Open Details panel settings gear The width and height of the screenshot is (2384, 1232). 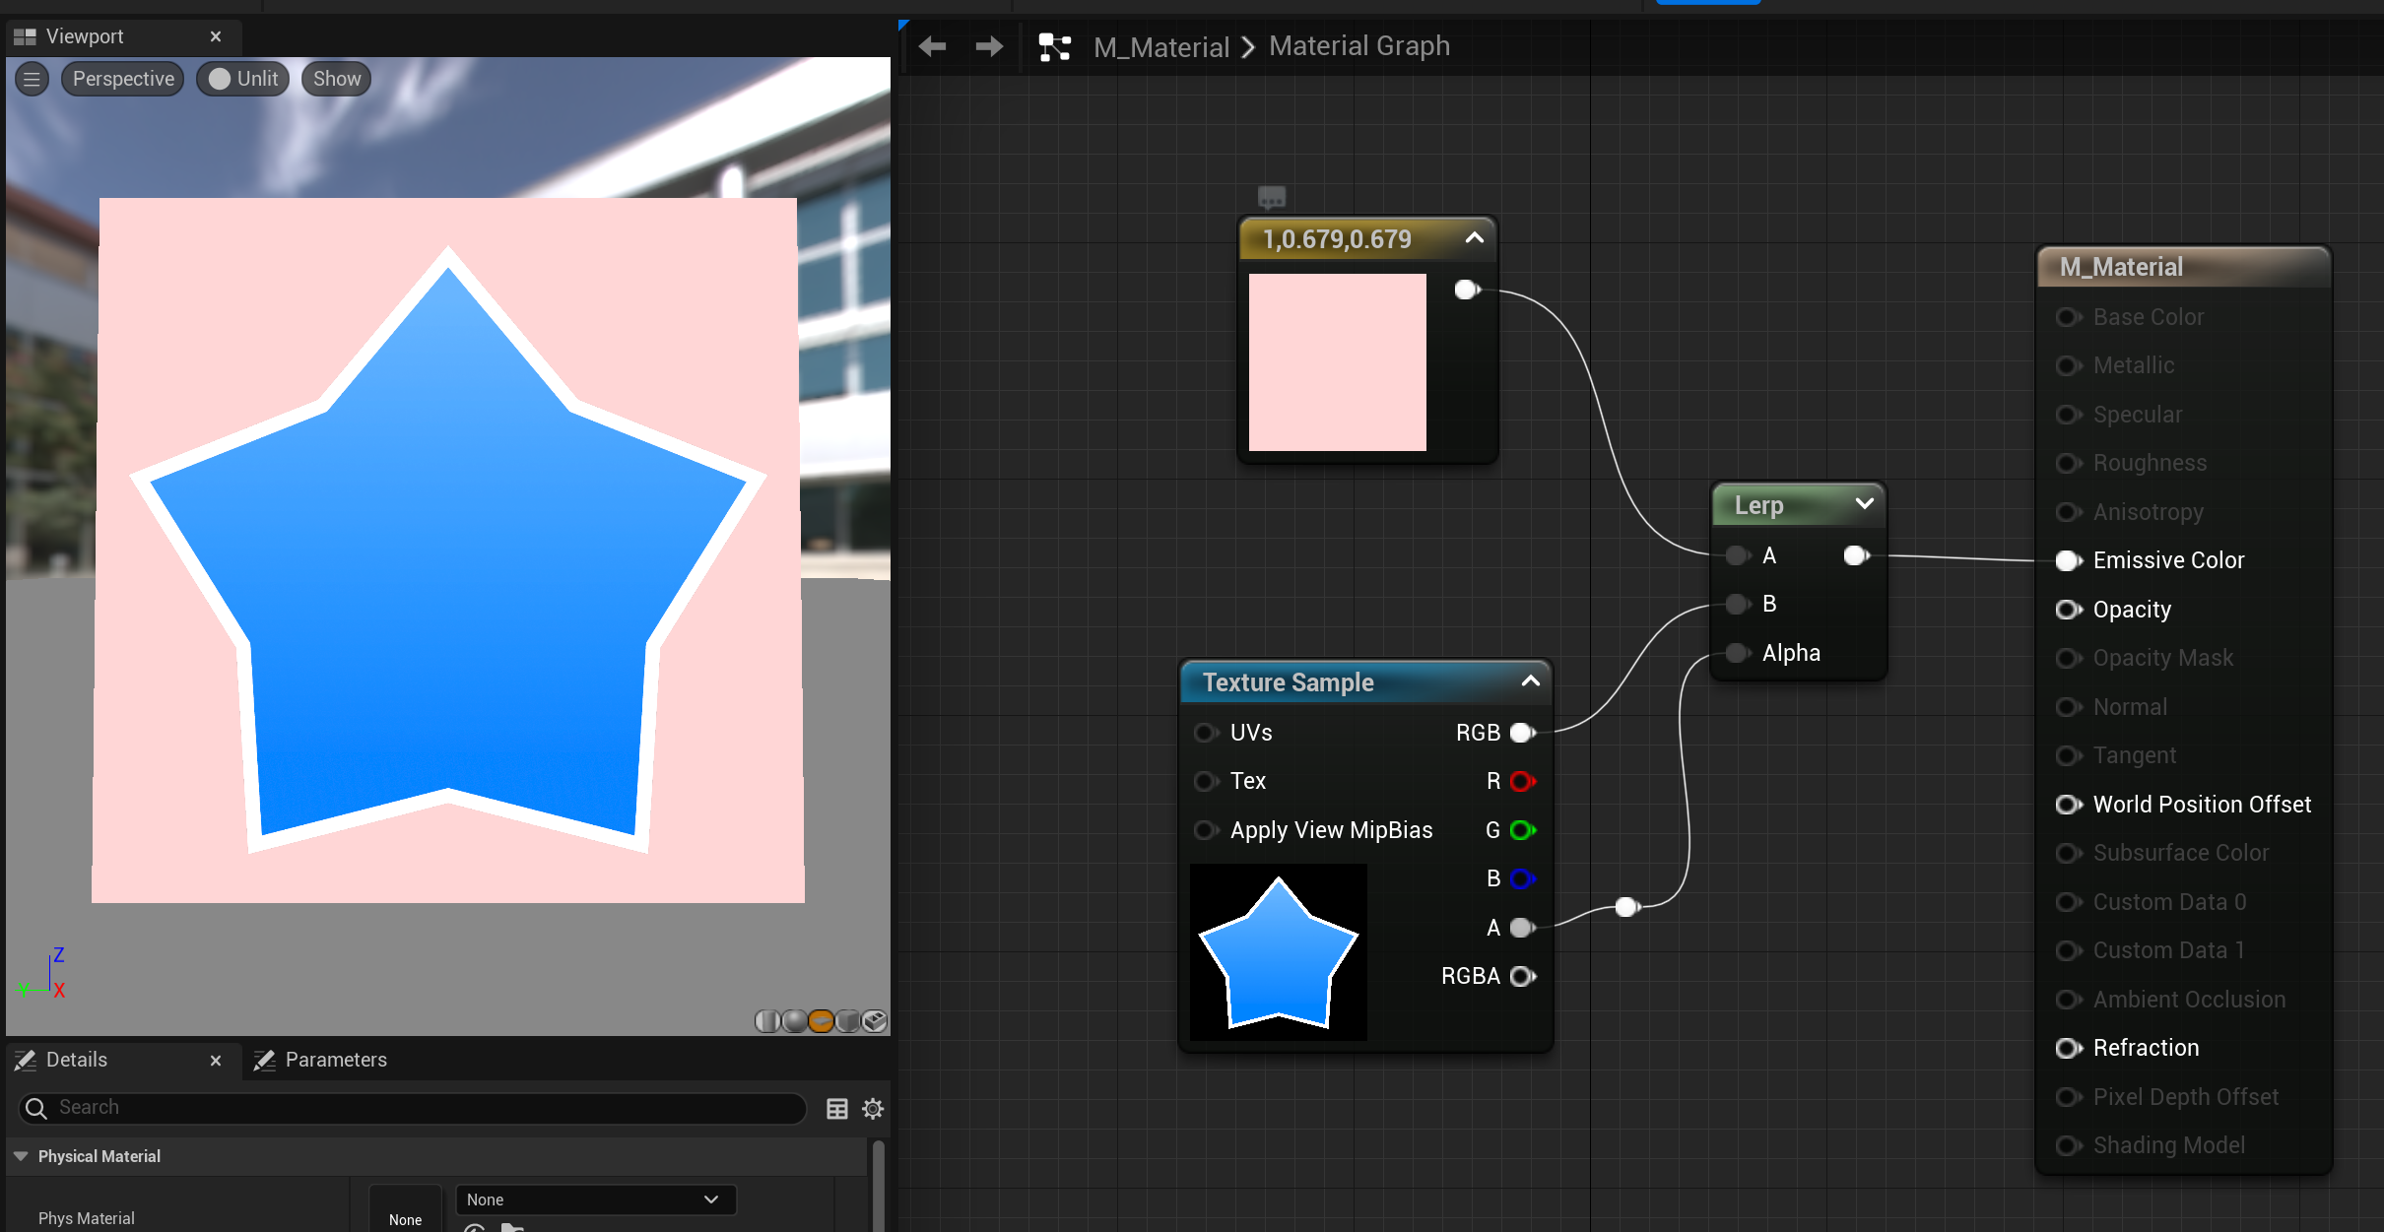pyautogui.click(x=873, y=1109)
